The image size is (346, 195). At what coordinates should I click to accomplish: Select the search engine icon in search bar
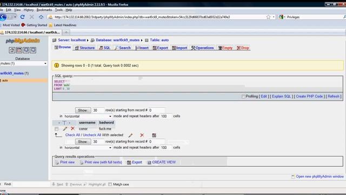(281, 17)
